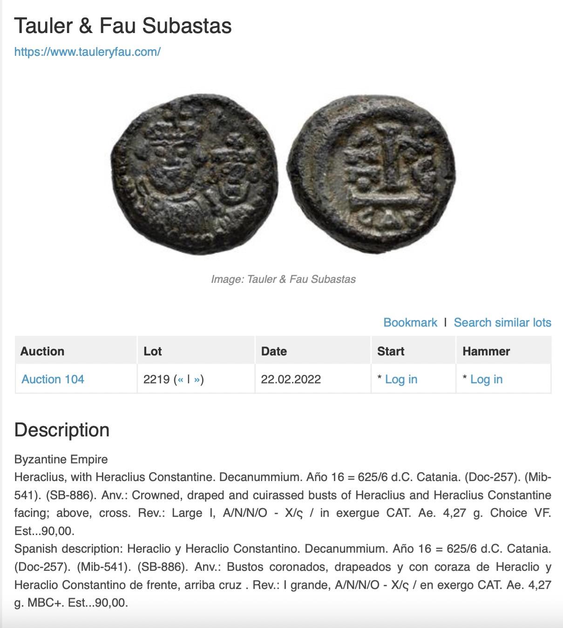Click the Description heading

pos(62,430)
